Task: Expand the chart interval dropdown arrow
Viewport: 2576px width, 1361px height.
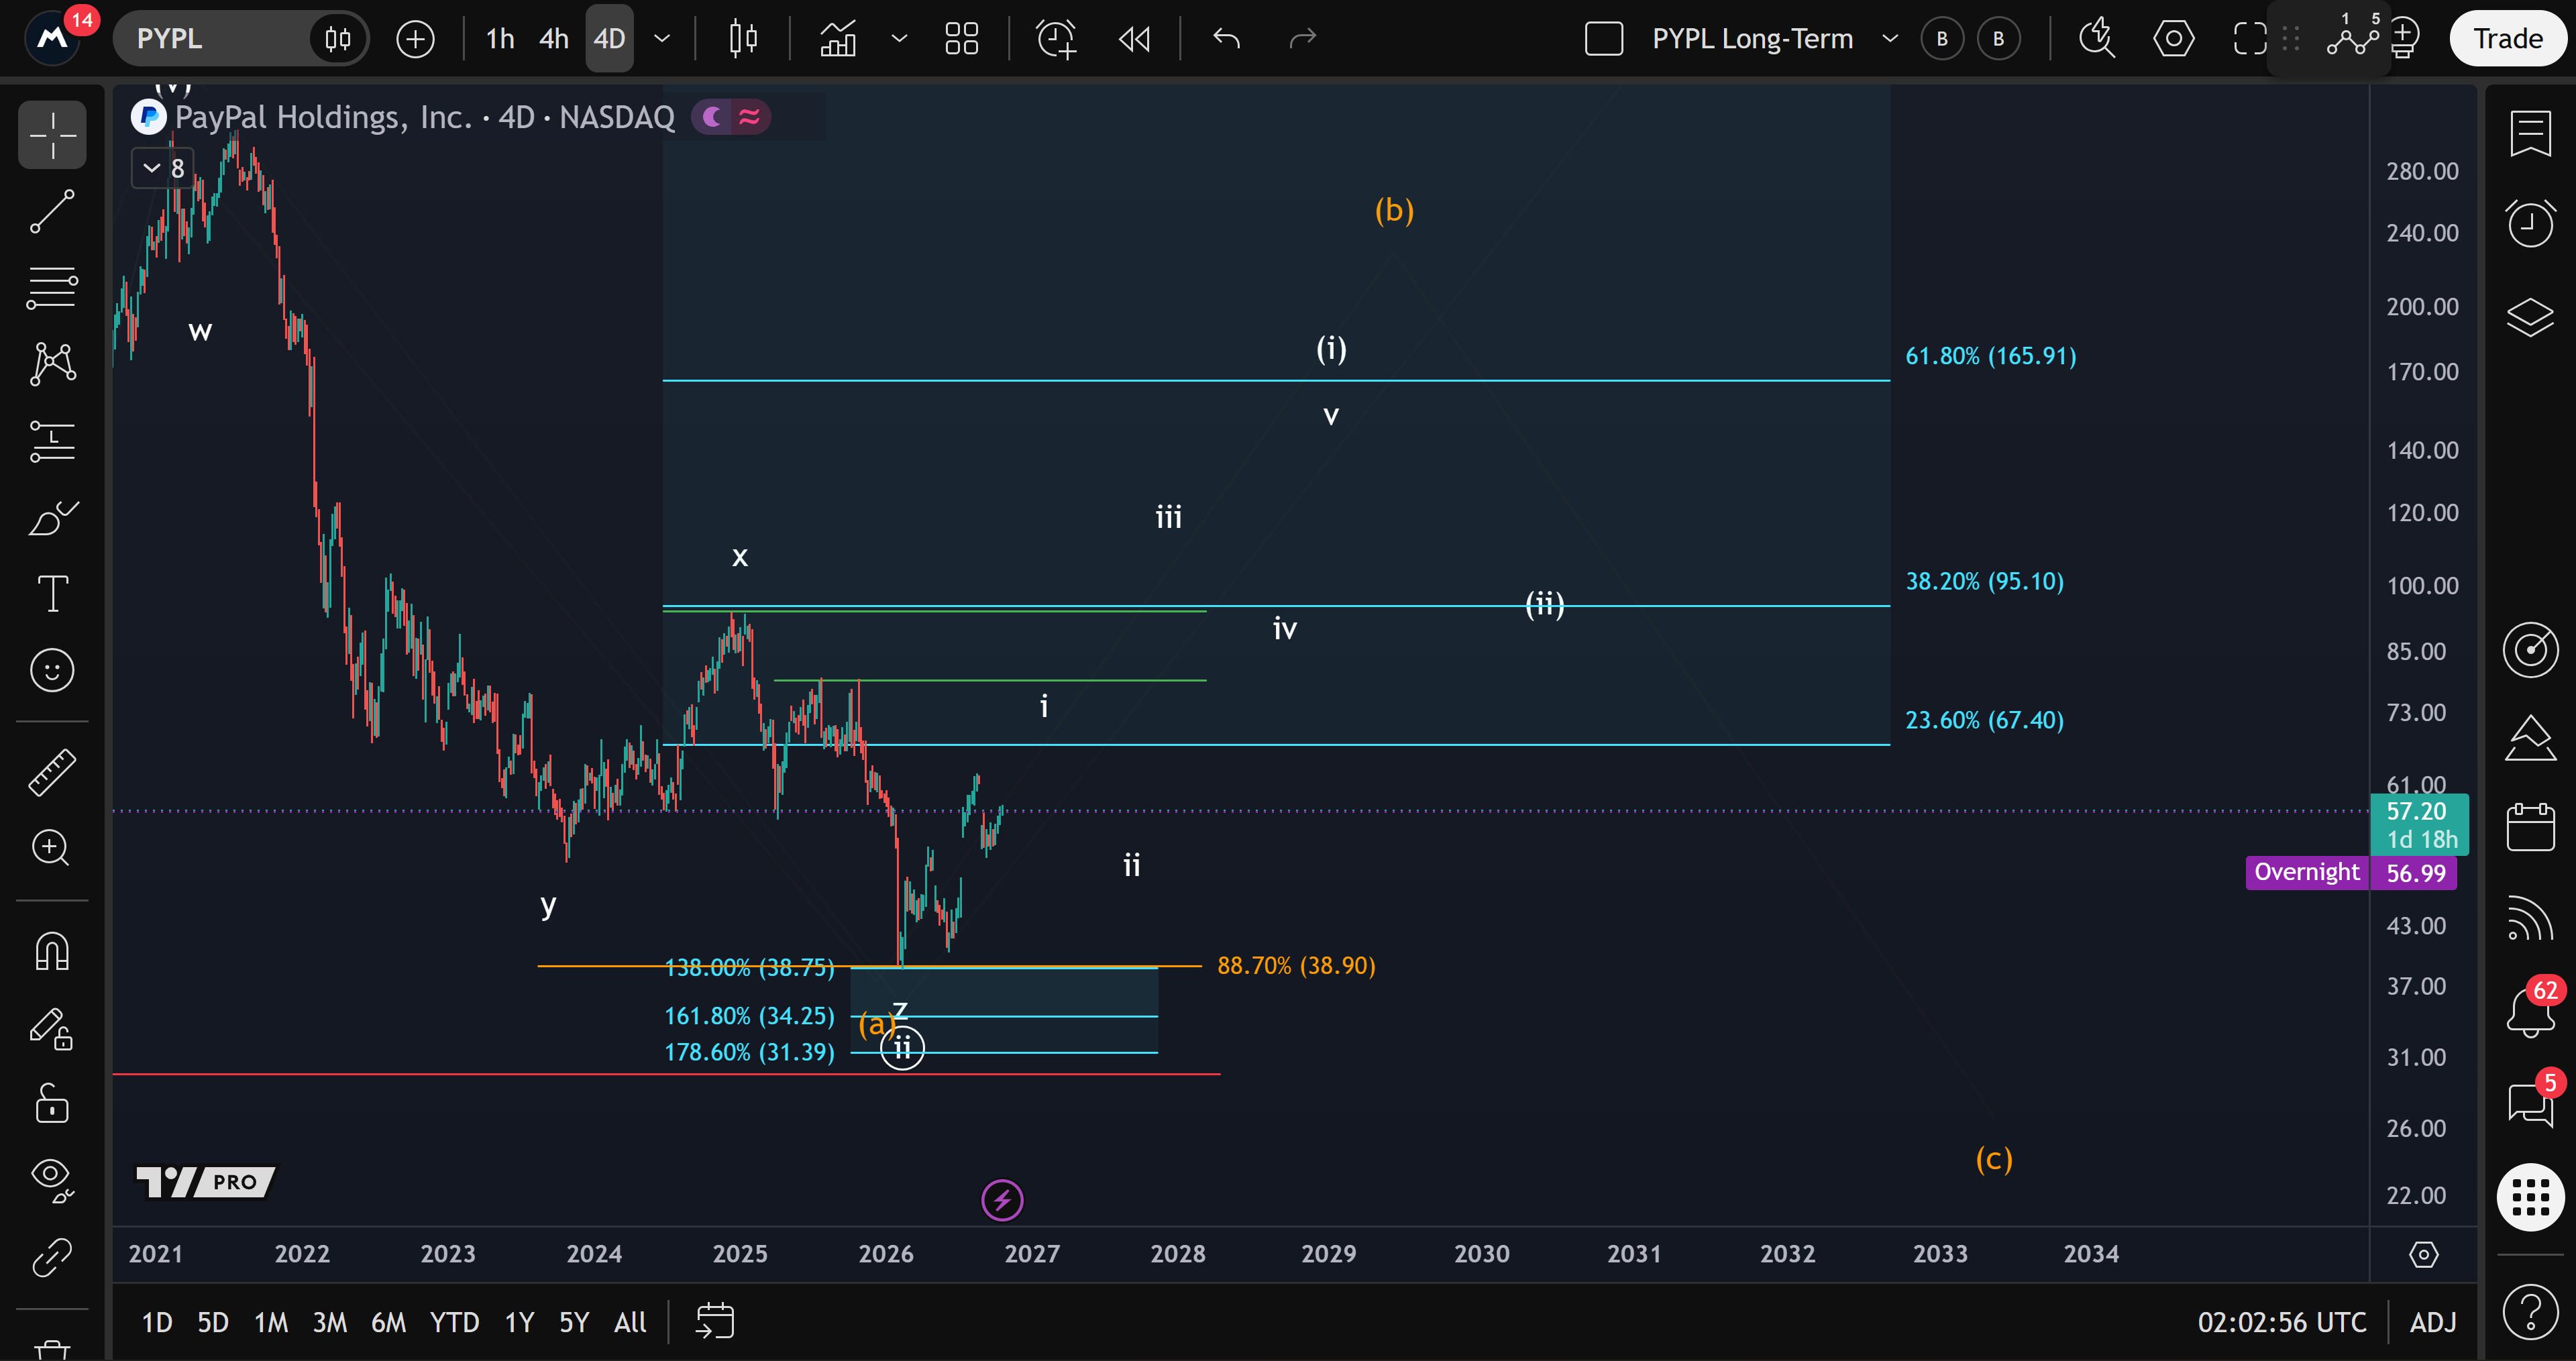Action: (x=662, y=39)
